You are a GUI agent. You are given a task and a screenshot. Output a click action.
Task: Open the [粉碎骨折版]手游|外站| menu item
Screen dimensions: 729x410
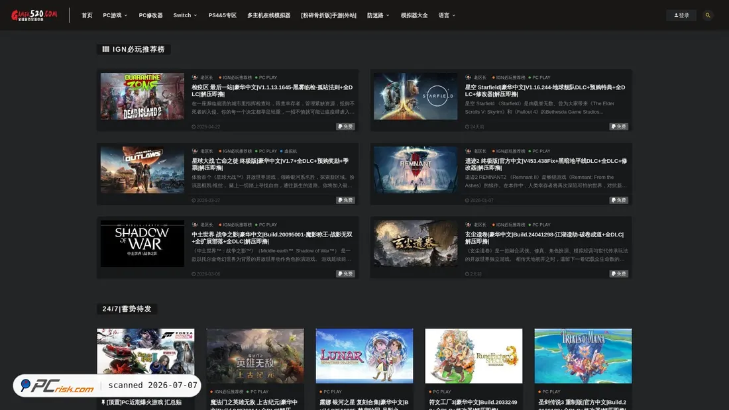pyautogui.click(x=329, y=15)
